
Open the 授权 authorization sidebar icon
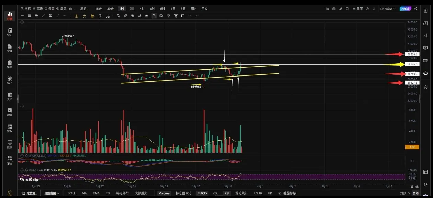pyautogui.click(x=10, y=128)
